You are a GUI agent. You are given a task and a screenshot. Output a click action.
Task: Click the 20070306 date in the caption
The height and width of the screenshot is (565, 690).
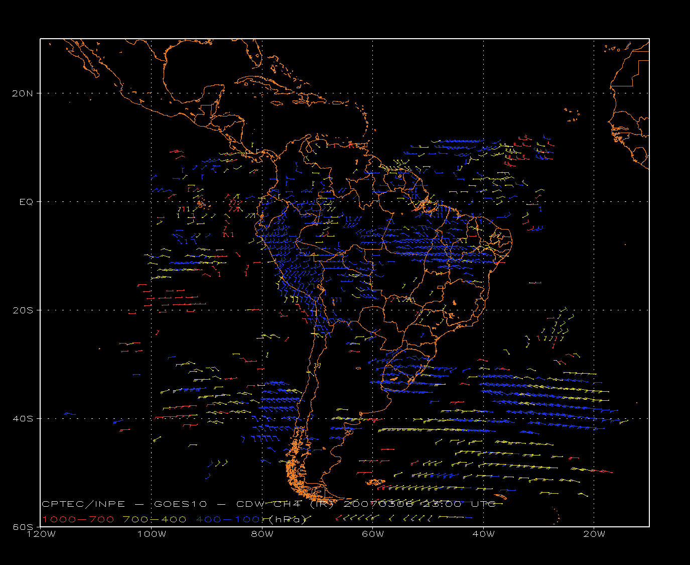click(378, 504)
